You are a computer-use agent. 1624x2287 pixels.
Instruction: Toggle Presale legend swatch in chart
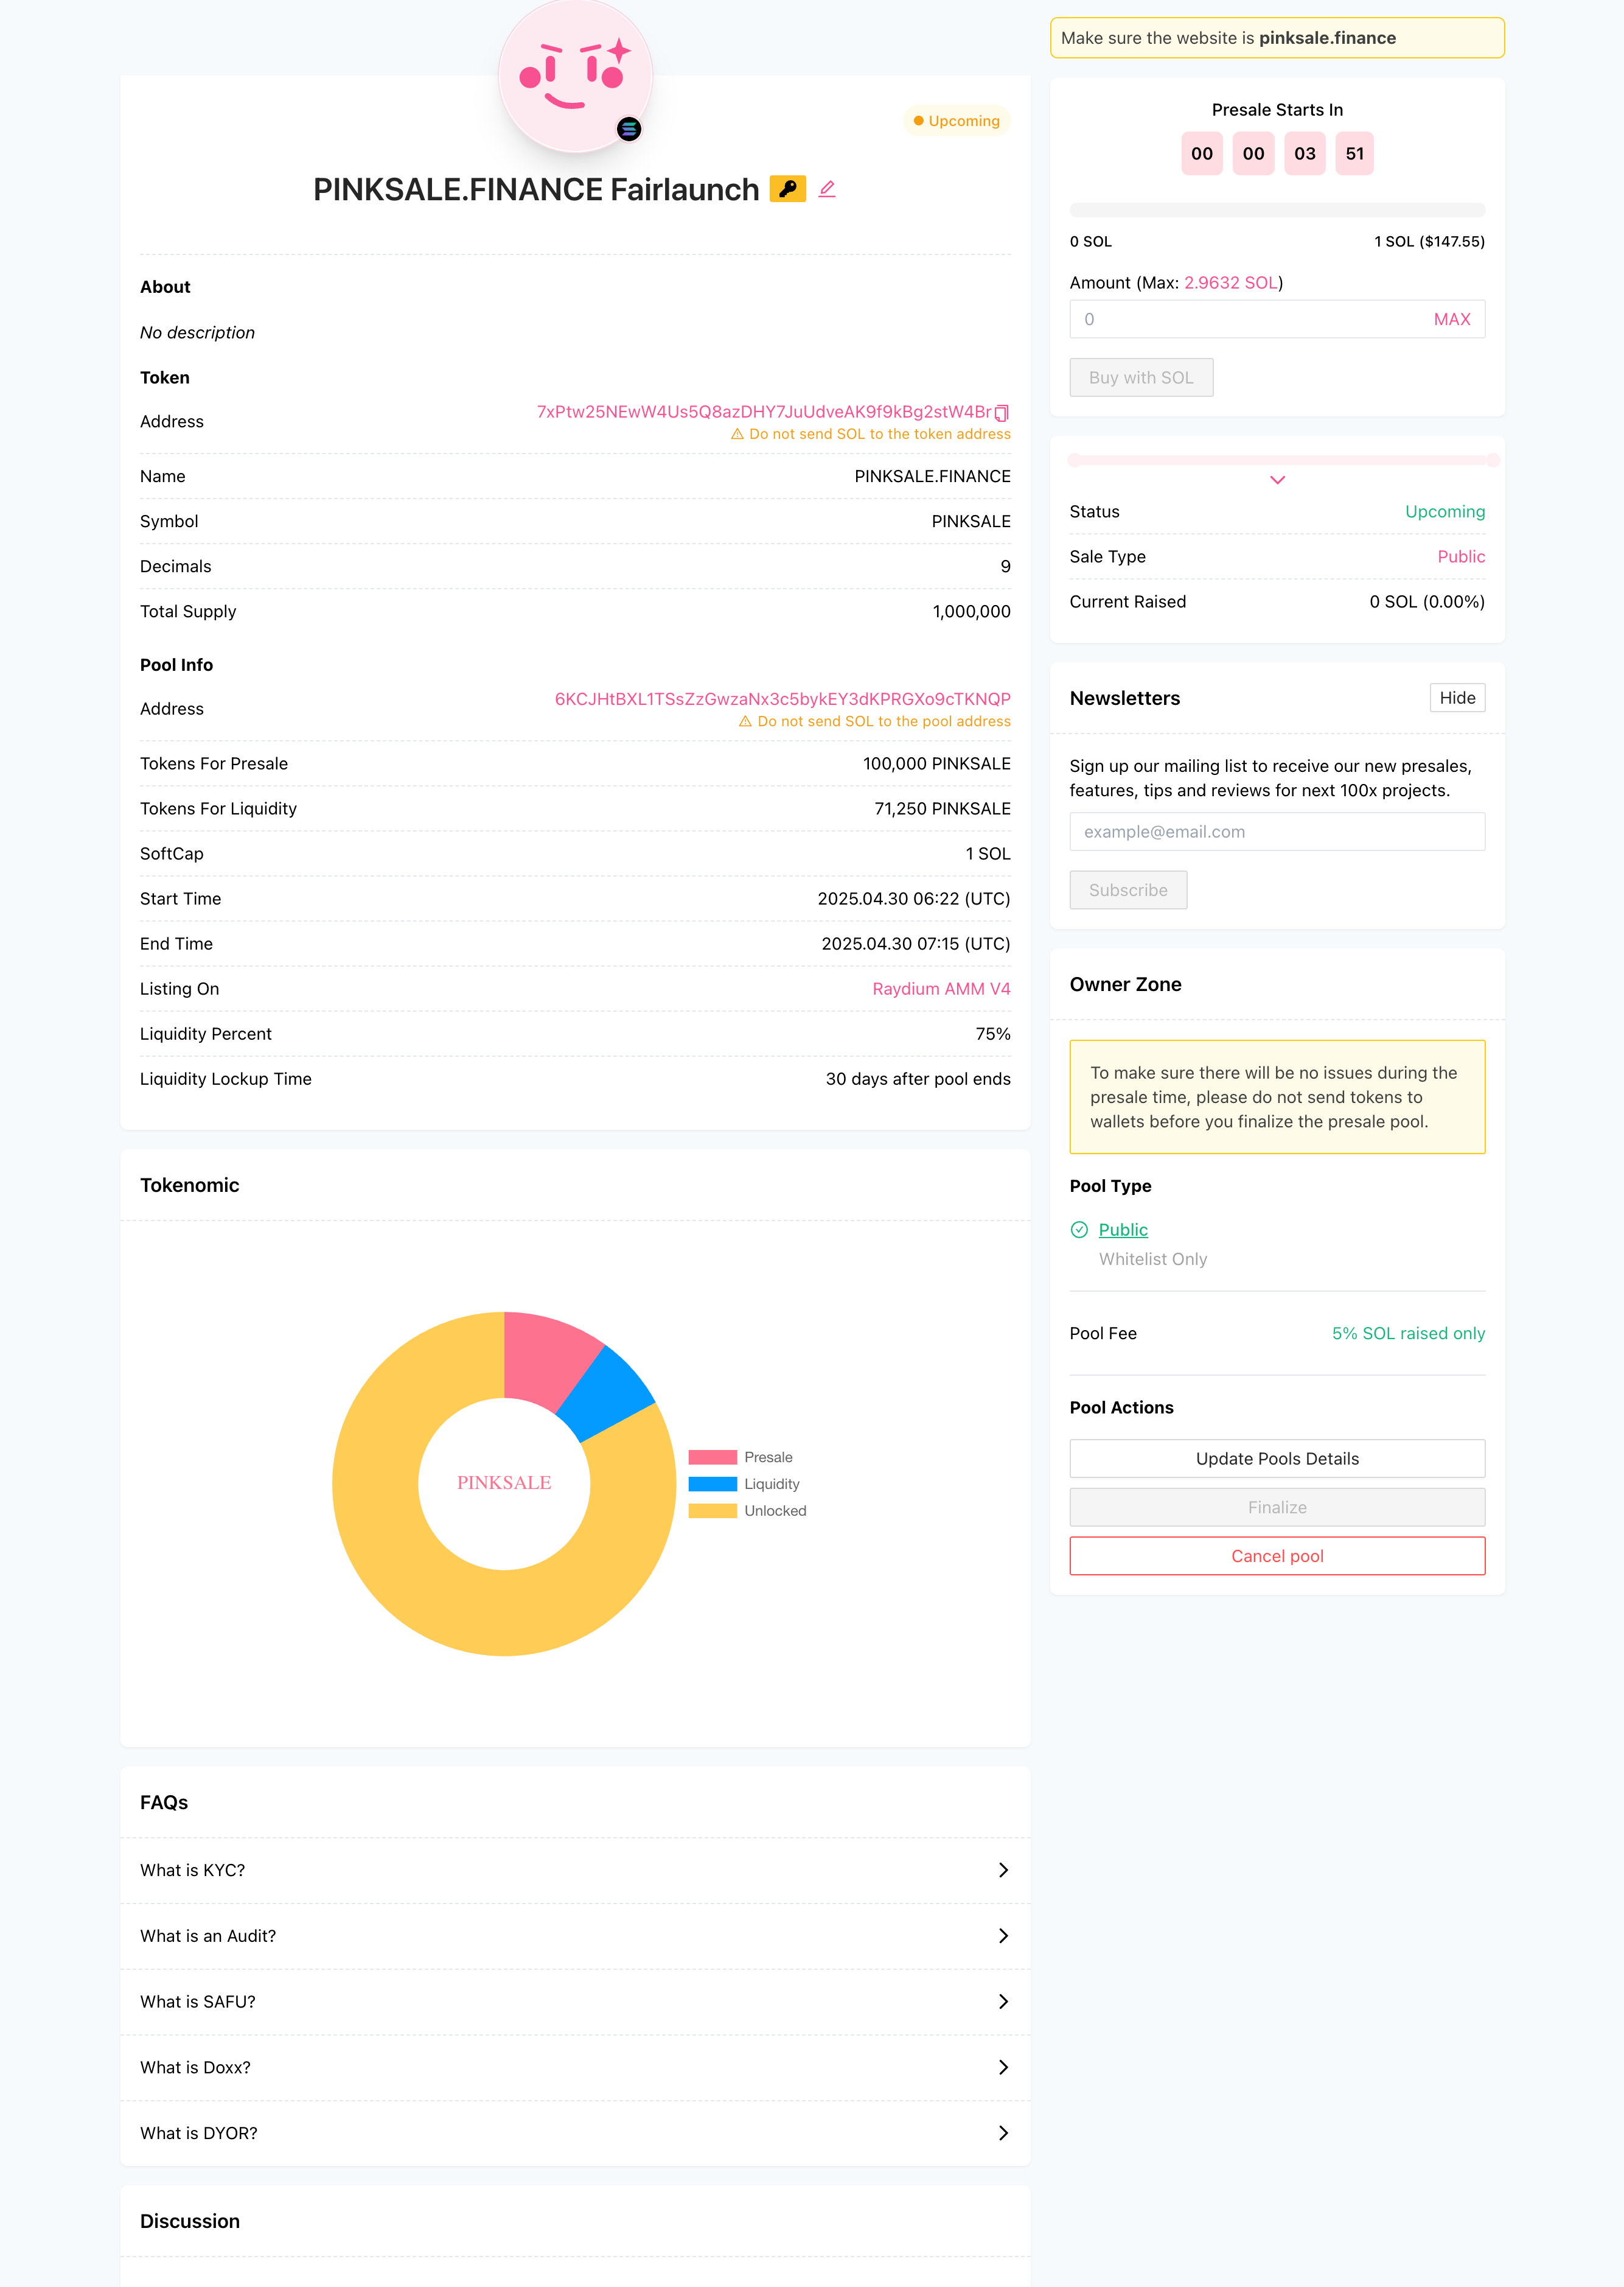pos(712,1458)
